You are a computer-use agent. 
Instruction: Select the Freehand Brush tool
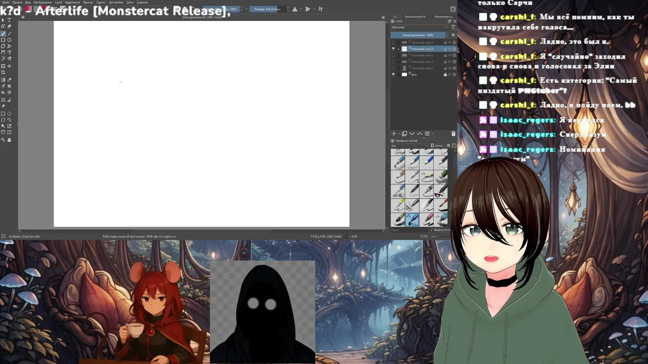click(x=3, y=33)
